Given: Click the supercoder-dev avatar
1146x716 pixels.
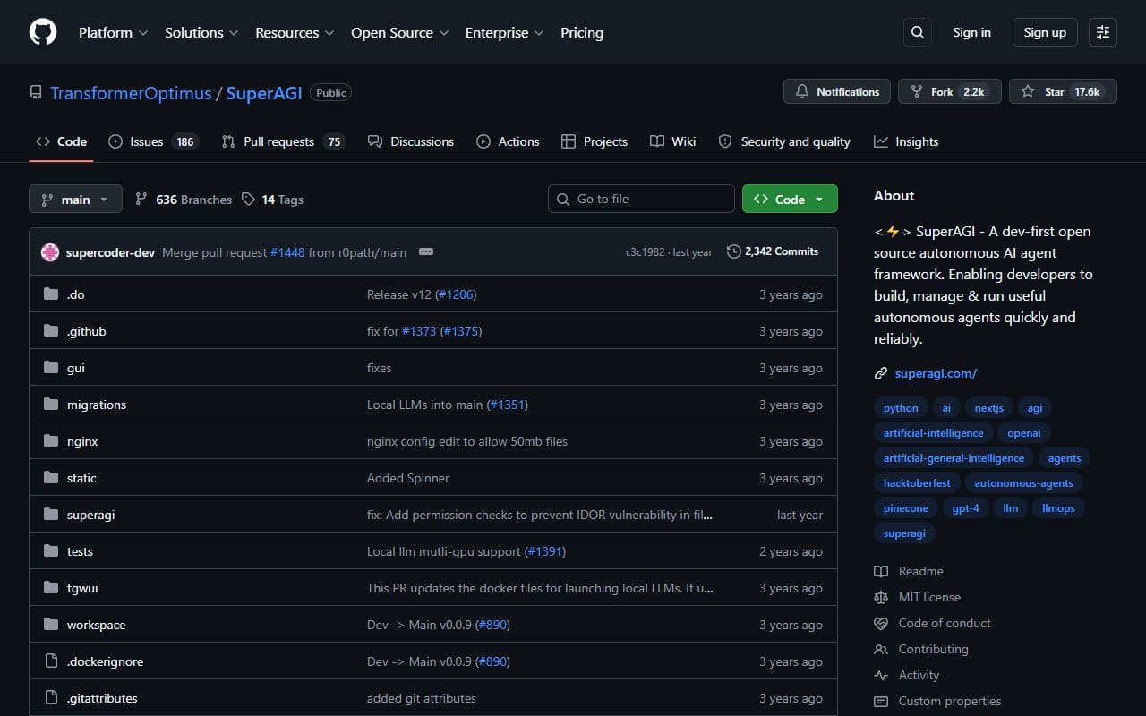Looking at the screenshot, I should click(x=50, y=252).
